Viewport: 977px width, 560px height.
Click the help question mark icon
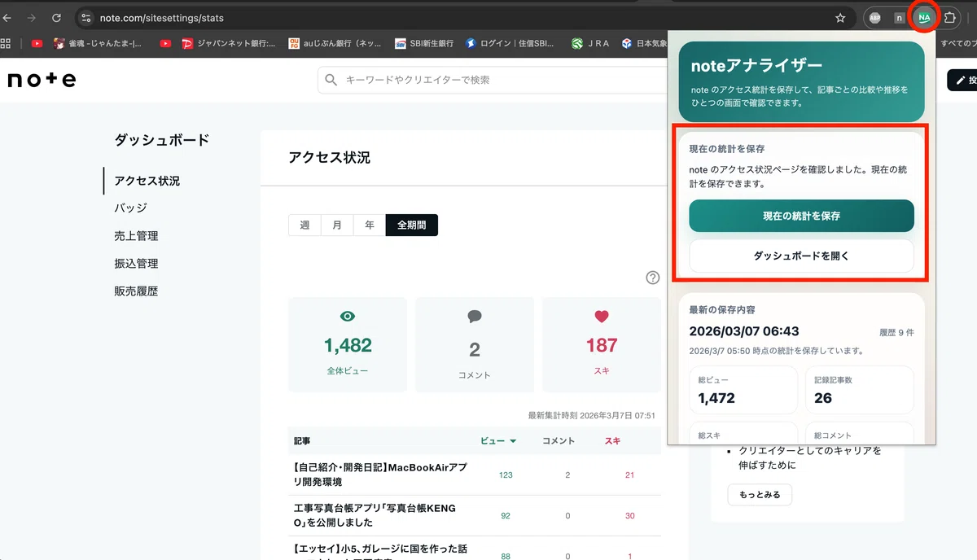(652, 278)
